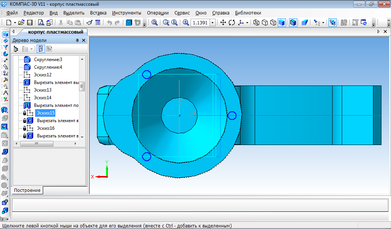Click the Pan view (move) tool
The width and height of the screenshot is (391, 229).
pos(223,23)
